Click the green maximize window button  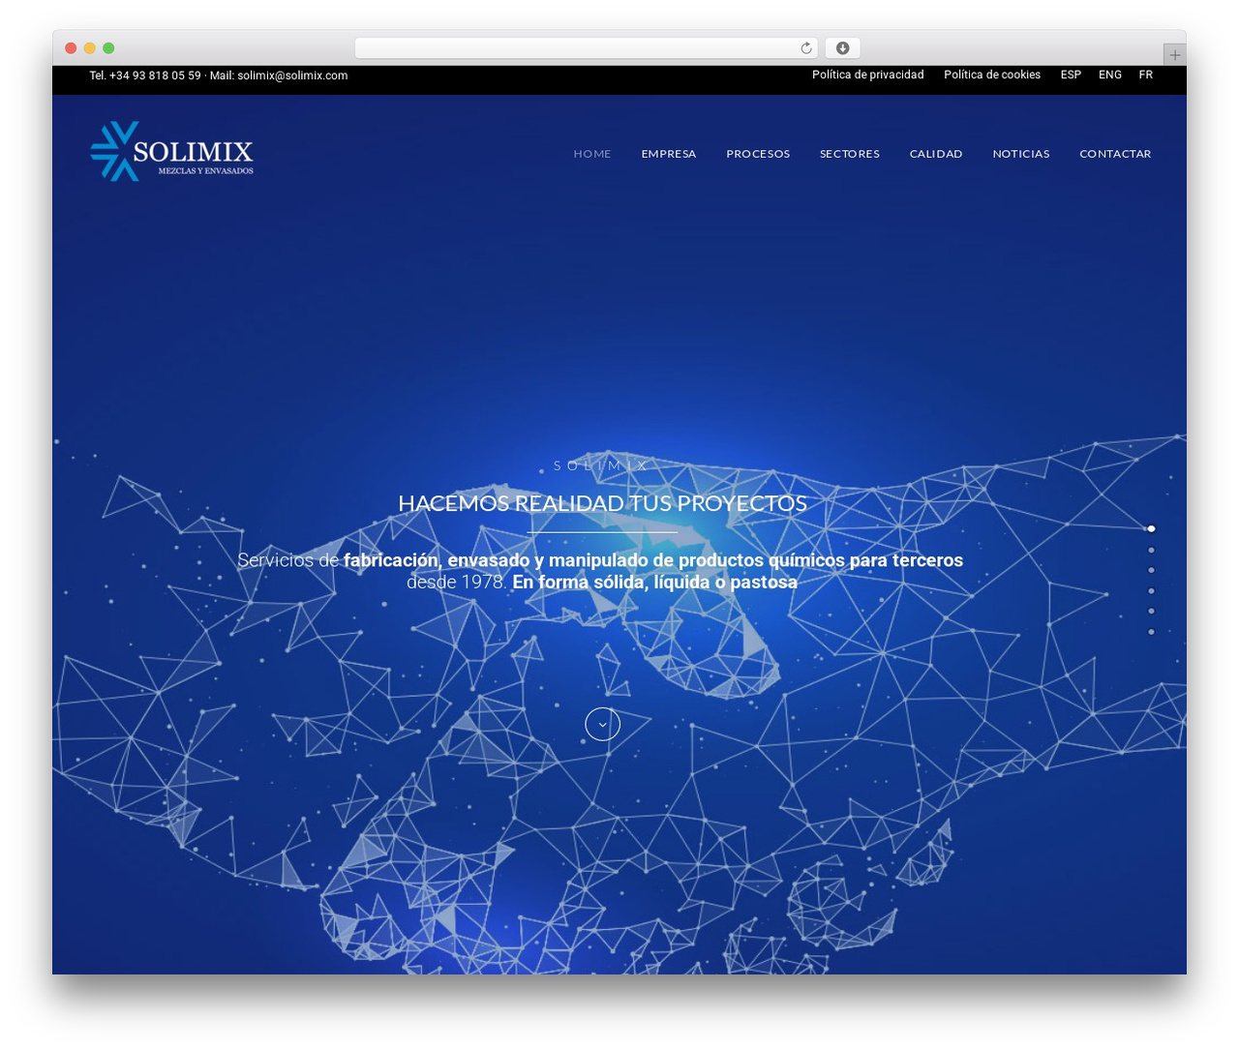click(108, 48)
